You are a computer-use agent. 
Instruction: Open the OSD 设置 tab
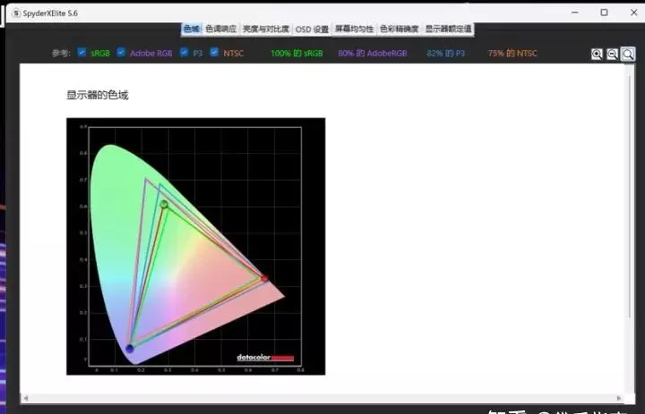coord(312,30)
